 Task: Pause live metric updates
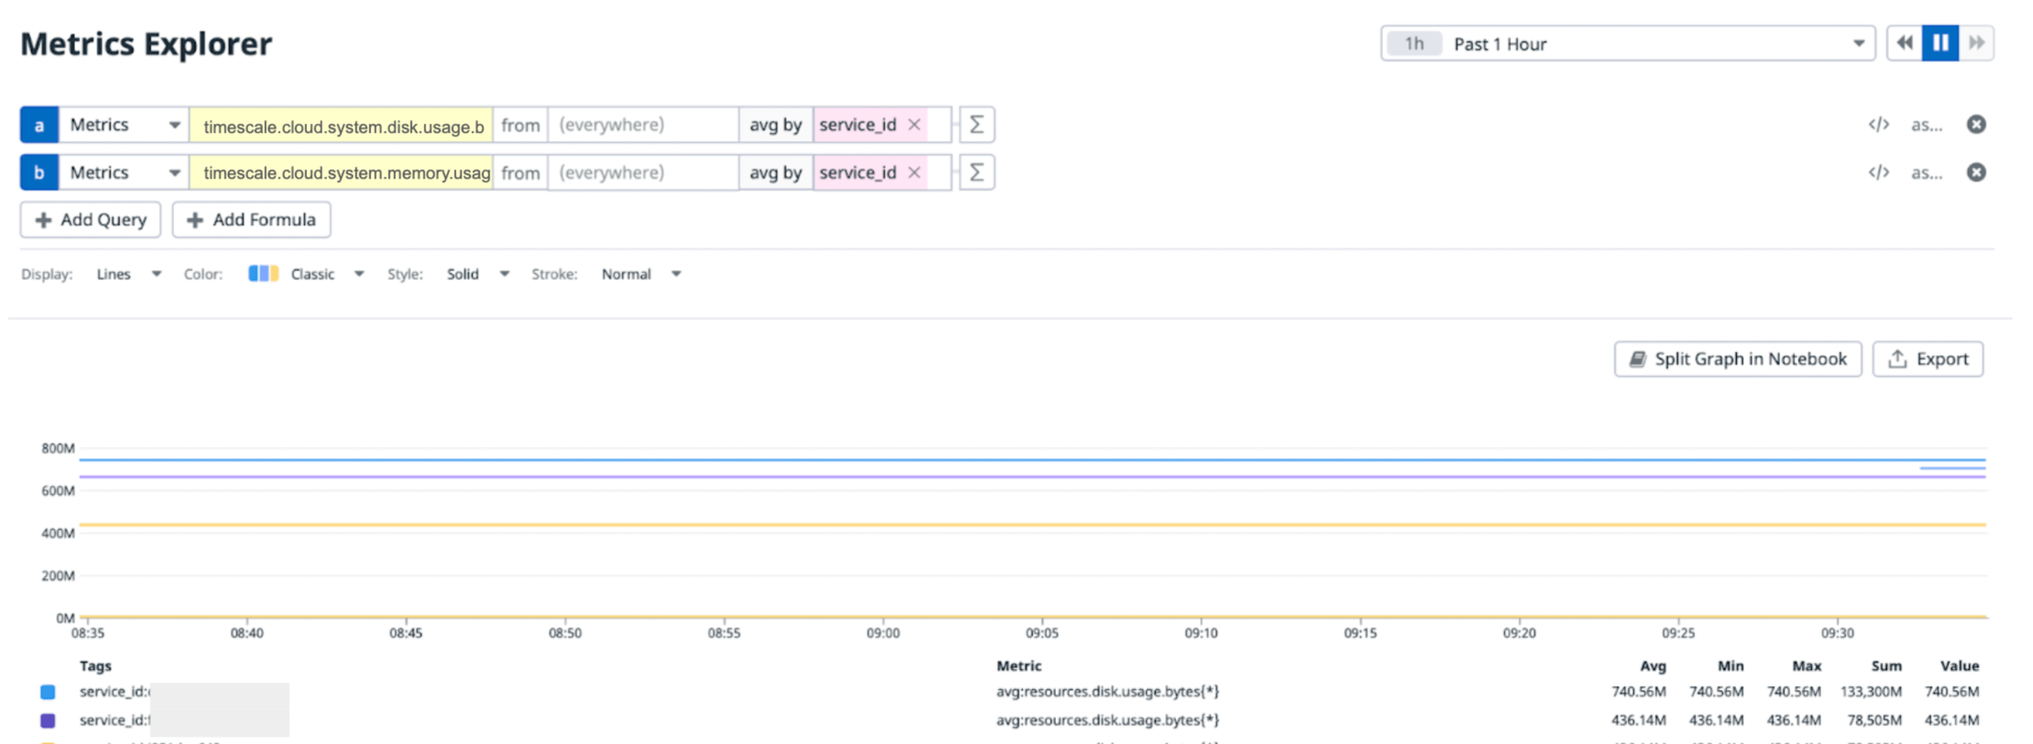click(1940, 43)
